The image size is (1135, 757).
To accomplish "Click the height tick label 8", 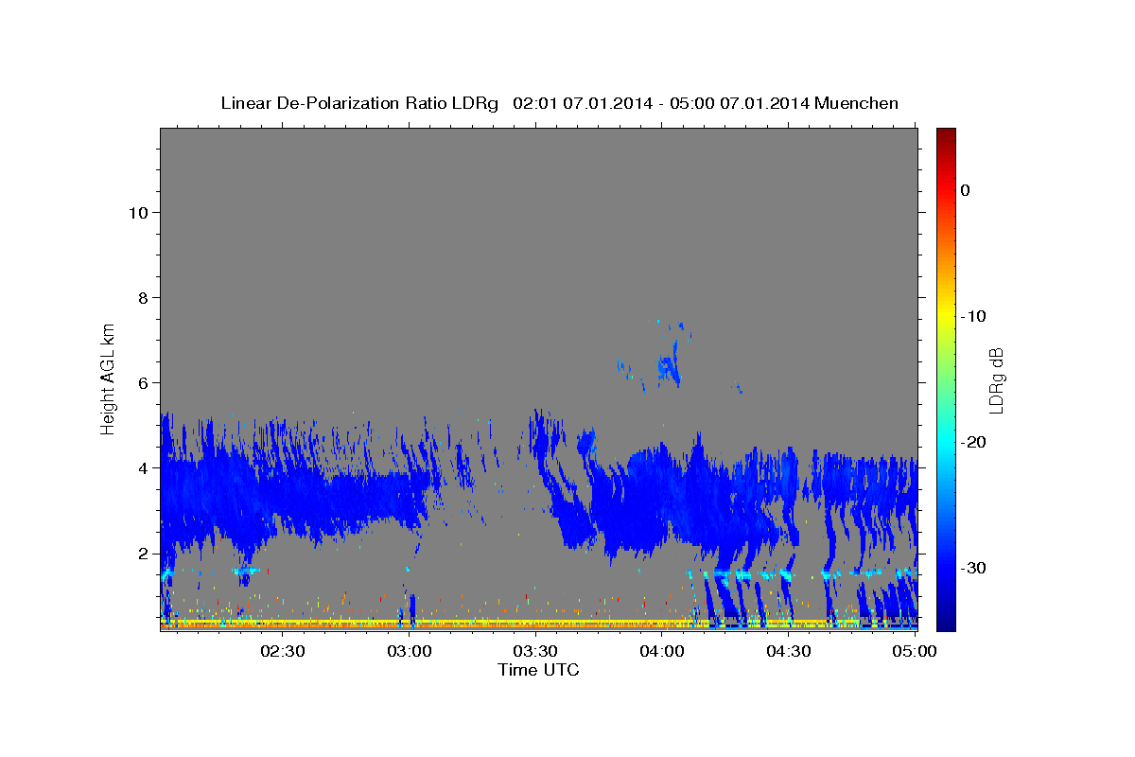I will (142, 298).
